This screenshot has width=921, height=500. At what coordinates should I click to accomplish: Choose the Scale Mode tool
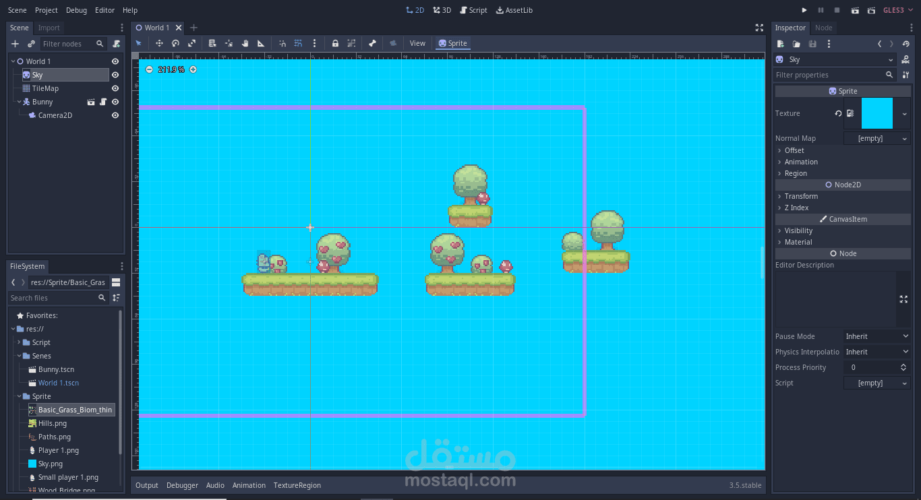(x=191, y=43)
